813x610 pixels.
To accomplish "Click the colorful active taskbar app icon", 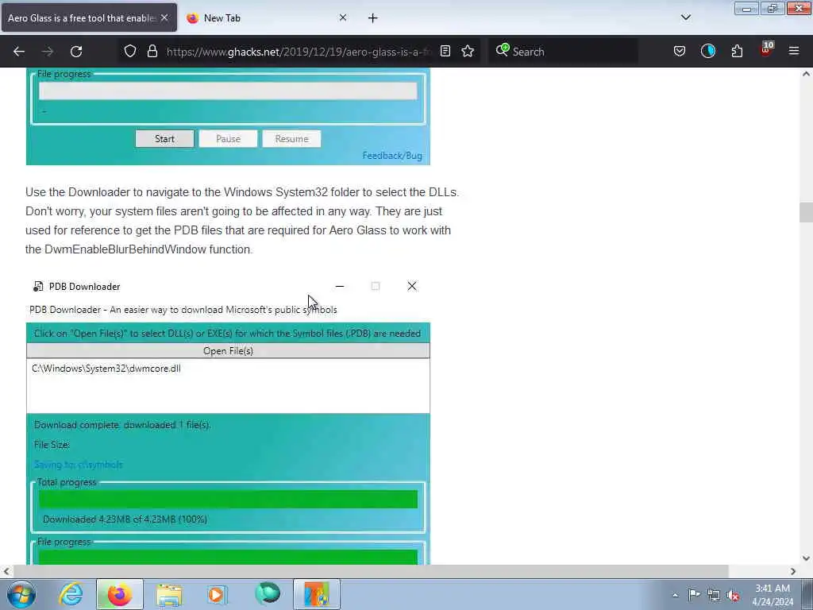I will coord(317,594).
